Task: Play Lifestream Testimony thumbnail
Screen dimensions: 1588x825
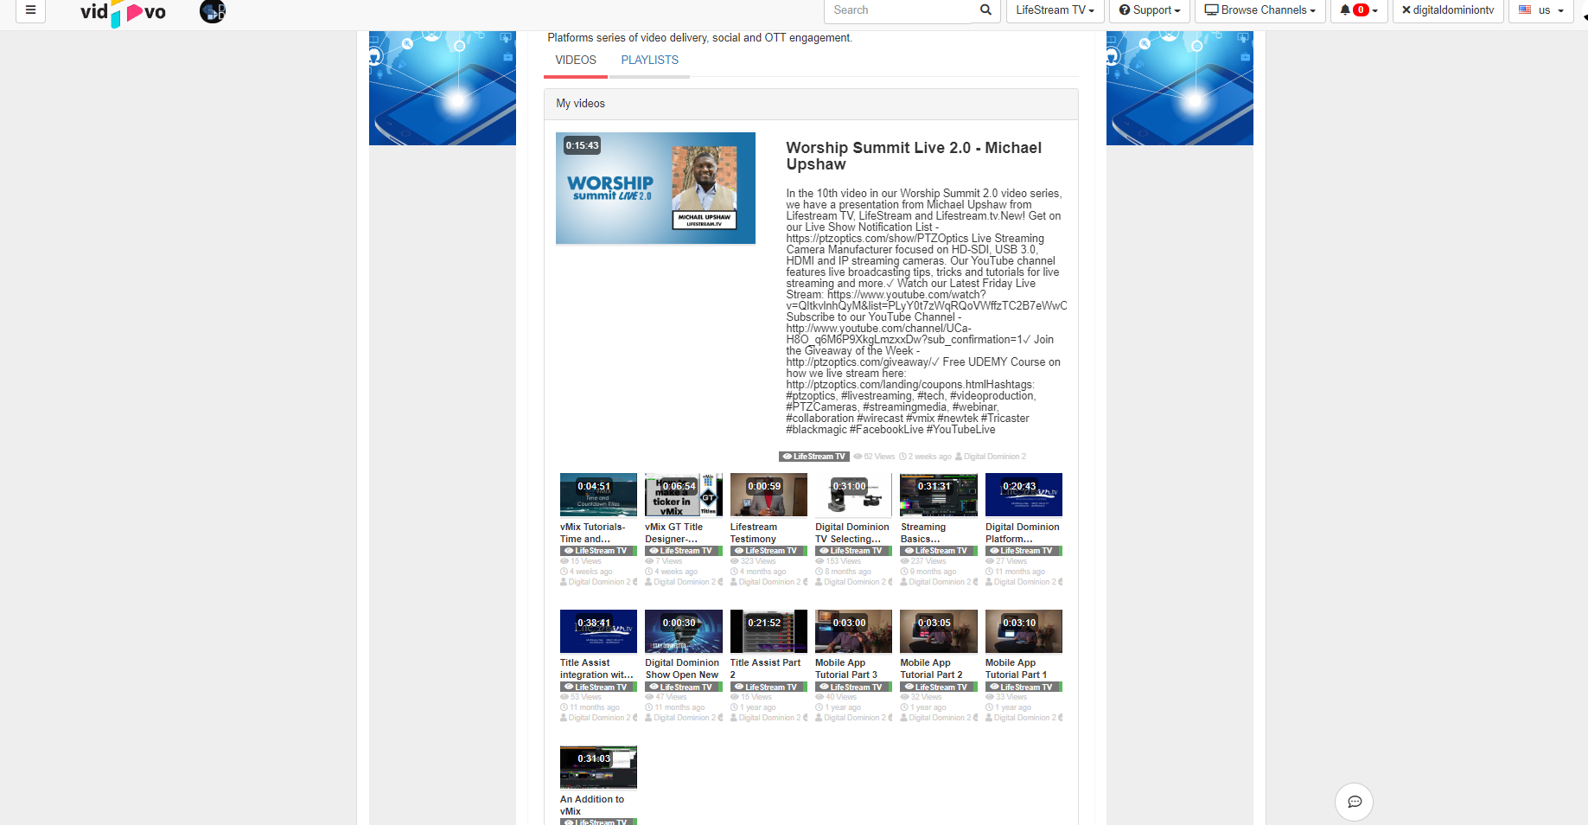Action: point(768,495)
